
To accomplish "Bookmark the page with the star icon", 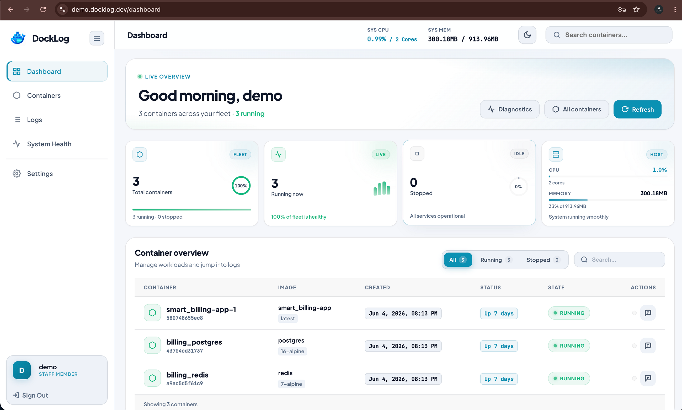I will 636,9.
